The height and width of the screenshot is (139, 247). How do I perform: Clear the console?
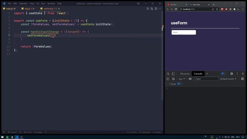173,79
